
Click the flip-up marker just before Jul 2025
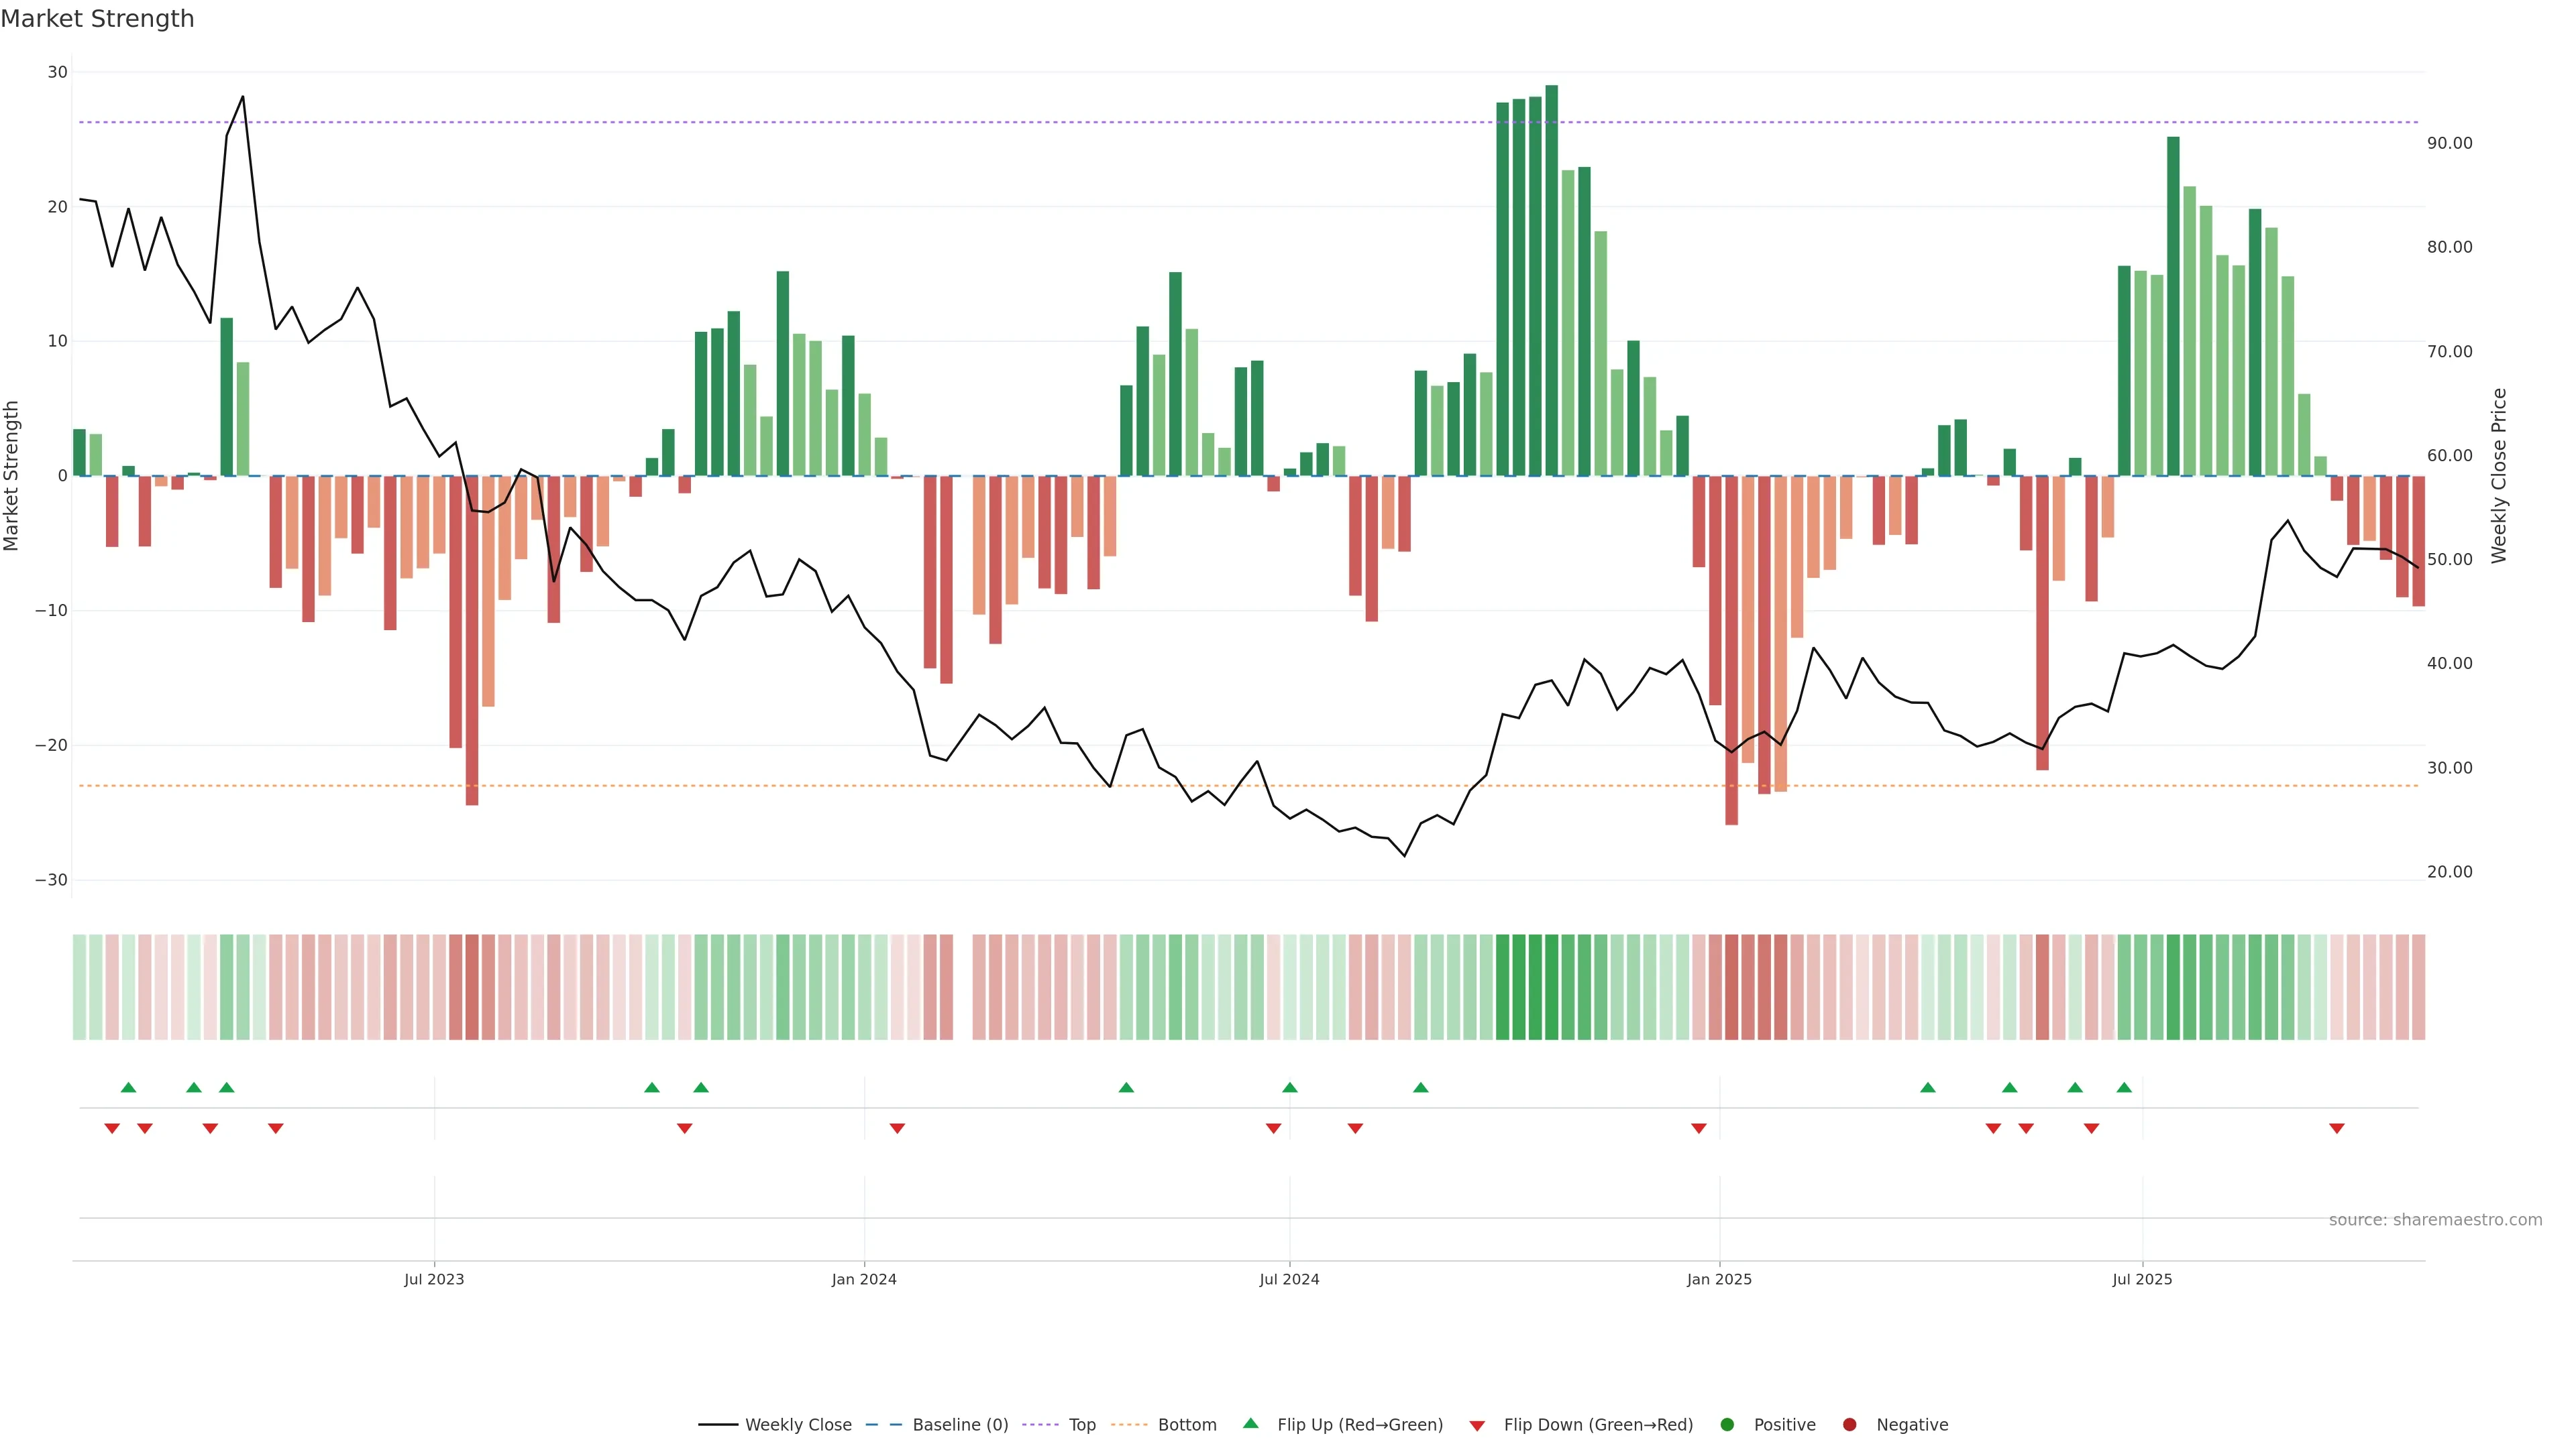coord(2124,1087)
